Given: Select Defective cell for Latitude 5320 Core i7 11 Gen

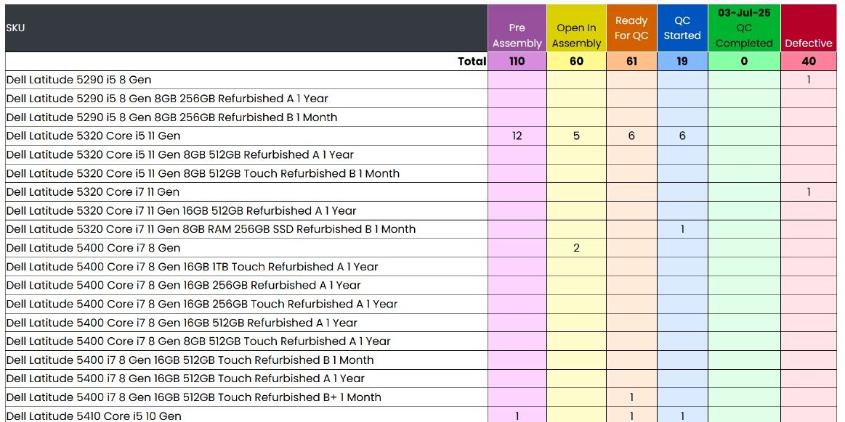Looking at the screenshot, I should (x=808, y=192).
